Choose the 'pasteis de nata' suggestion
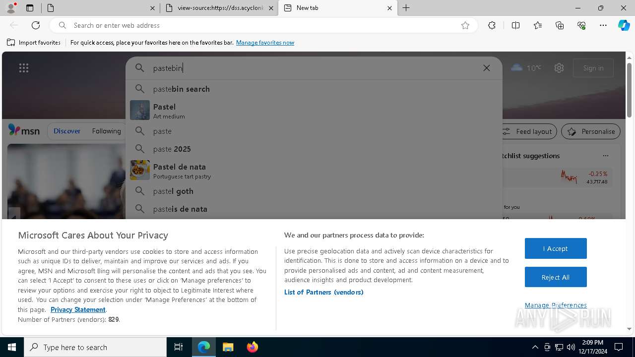635x357 pixels. click(314, 209)
